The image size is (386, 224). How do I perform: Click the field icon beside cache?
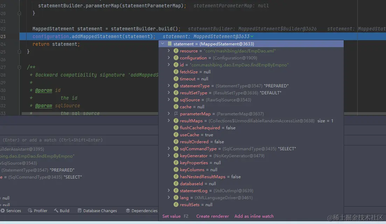point(176,107)
